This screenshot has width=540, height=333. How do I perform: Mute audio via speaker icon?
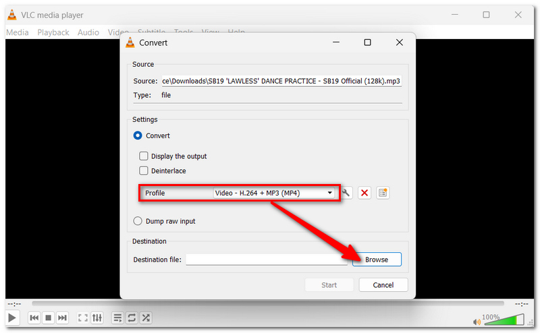(477, 322)
